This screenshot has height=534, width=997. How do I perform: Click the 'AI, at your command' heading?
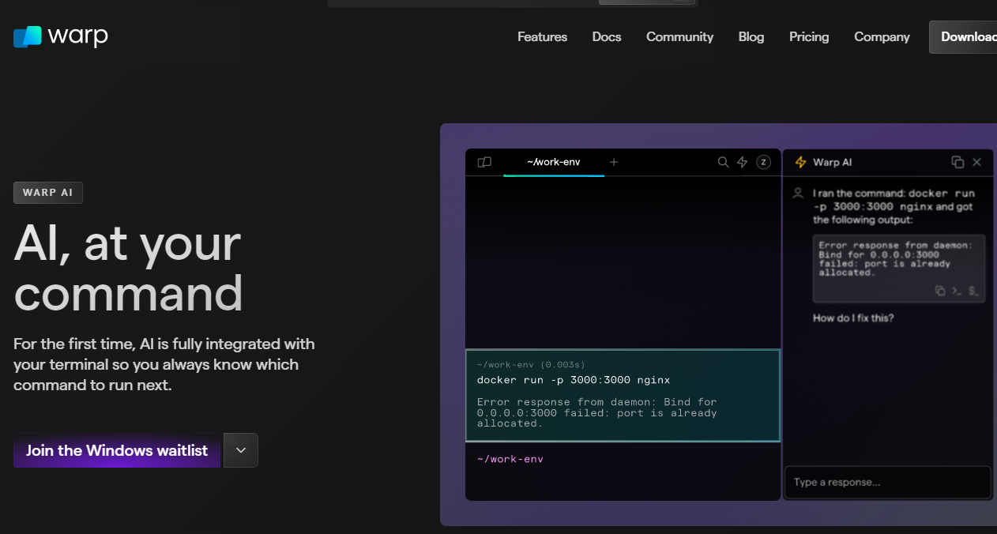click(128, 267)
